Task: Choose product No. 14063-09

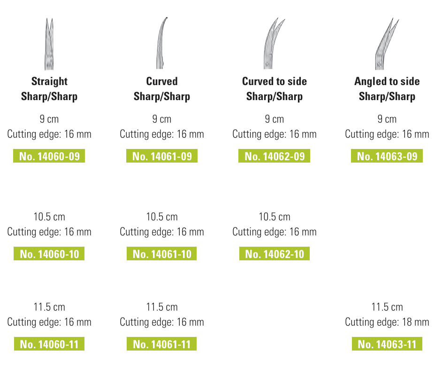Action: [x=387, y=156]
